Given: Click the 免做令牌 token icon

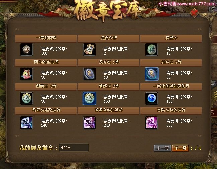Looking at the screenshot, I should click(x=89, y=50).
